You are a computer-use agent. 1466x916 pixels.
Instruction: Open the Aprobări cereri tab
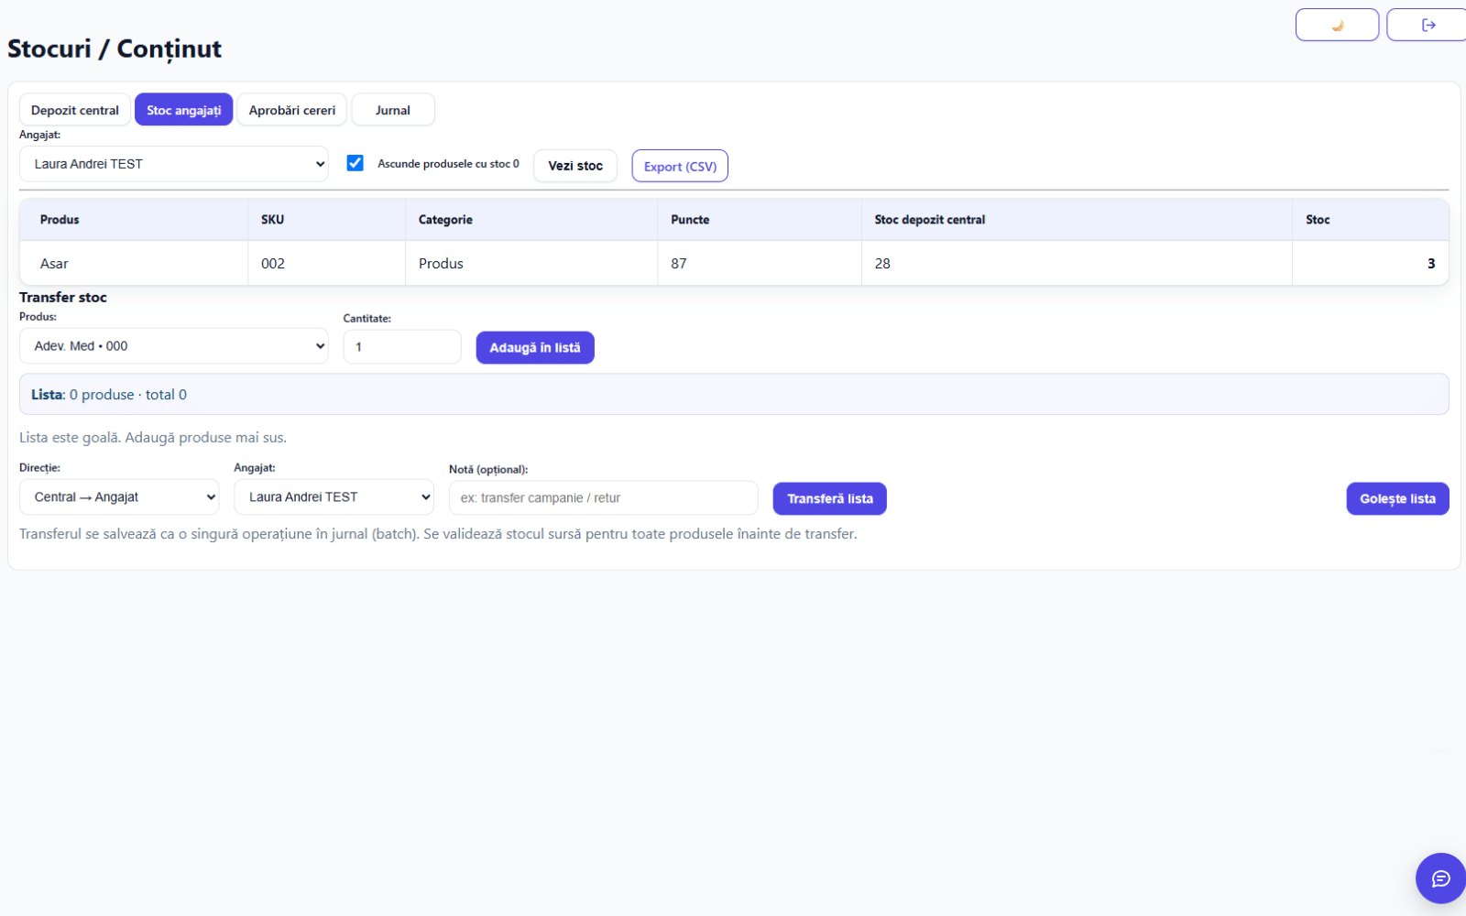[292, 110]
